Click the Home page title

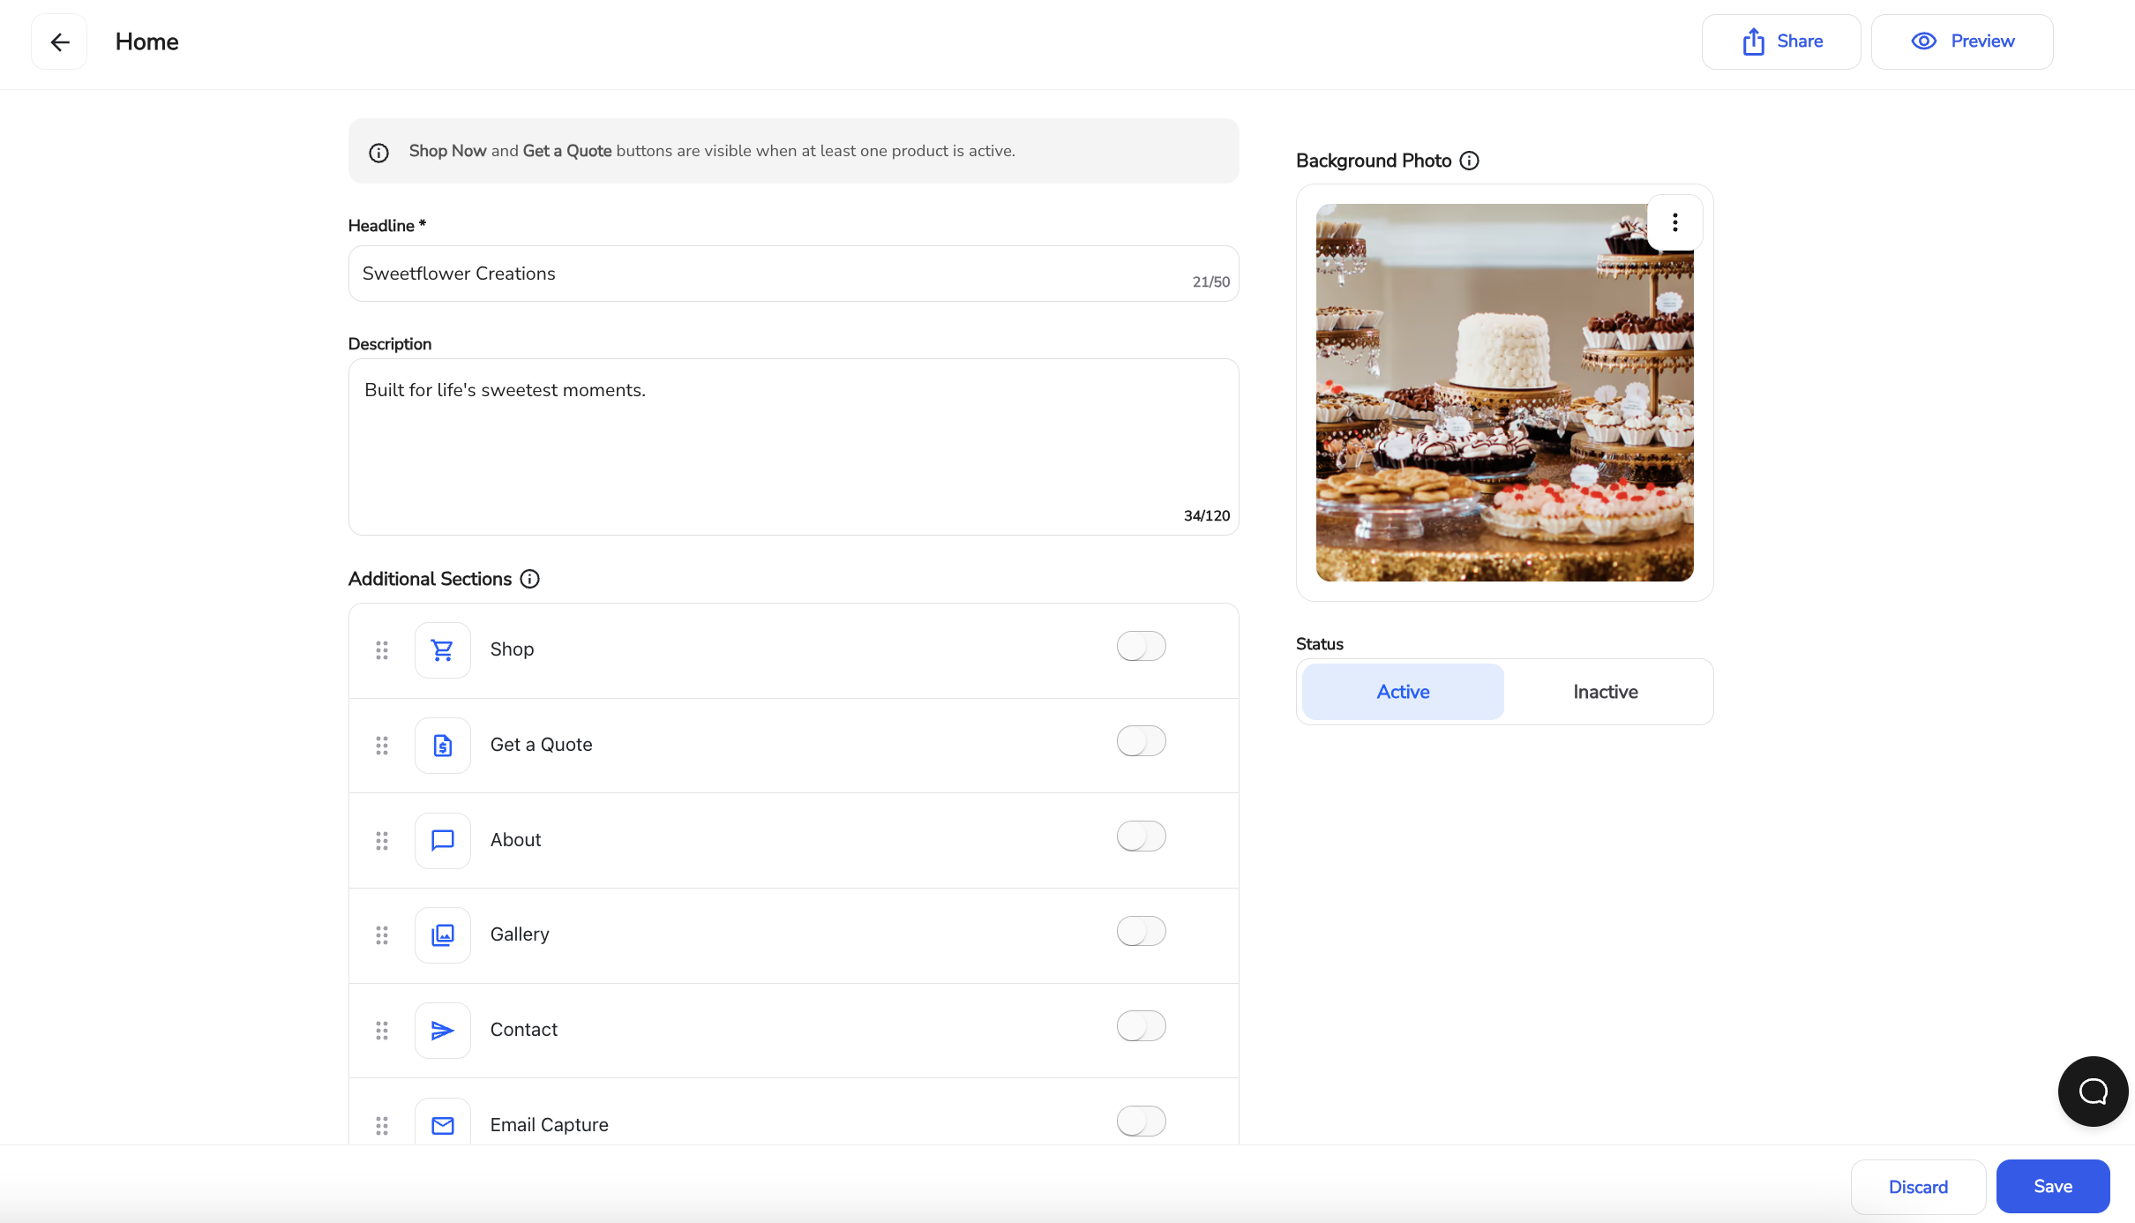(146, 41)
